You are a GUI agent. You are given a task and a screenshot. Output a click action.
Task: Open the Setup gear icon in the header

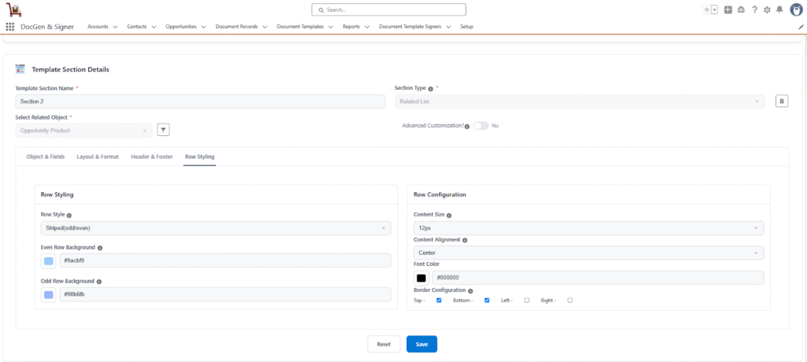[767, 9]
